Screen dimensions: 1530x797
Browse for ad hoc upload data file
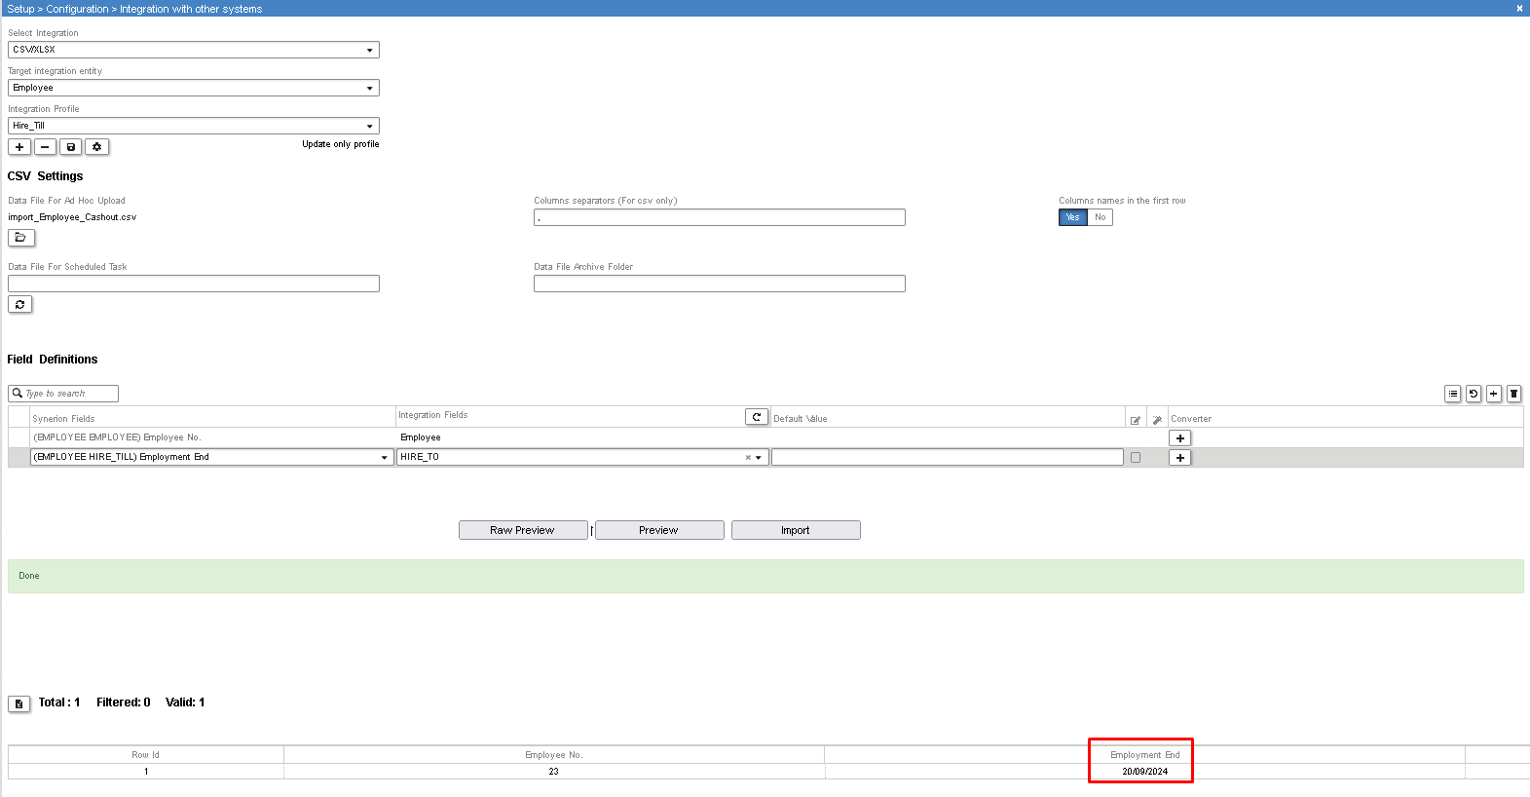coord(20,237)
